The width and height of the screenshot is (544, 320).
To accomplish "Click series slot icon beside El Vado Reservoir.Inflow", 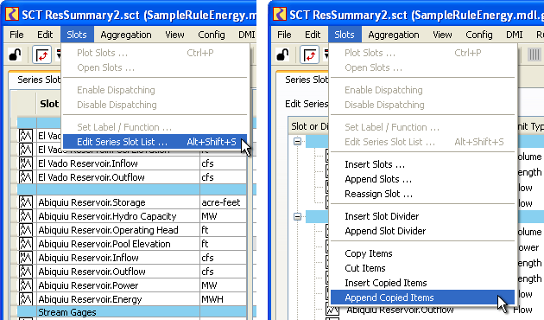I will coord(26,163).
